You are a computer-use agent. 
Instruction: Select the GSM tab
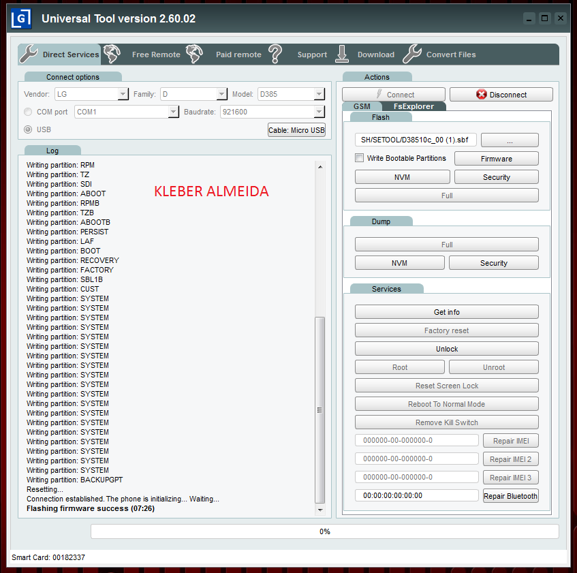(x=362, y=106)
